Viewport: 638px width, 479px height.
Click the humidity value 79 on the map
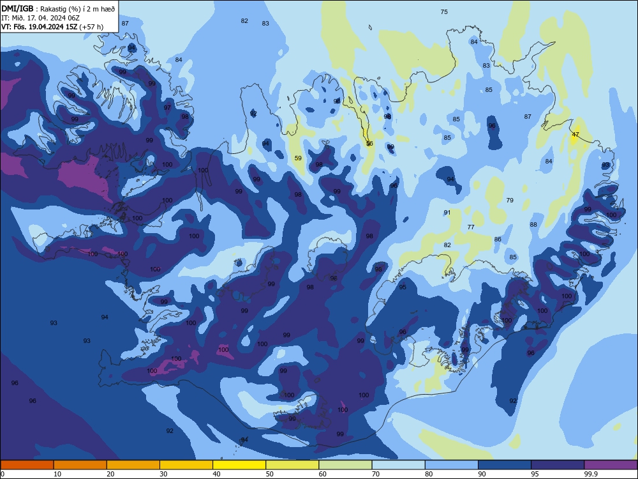(x=510, y=200)
